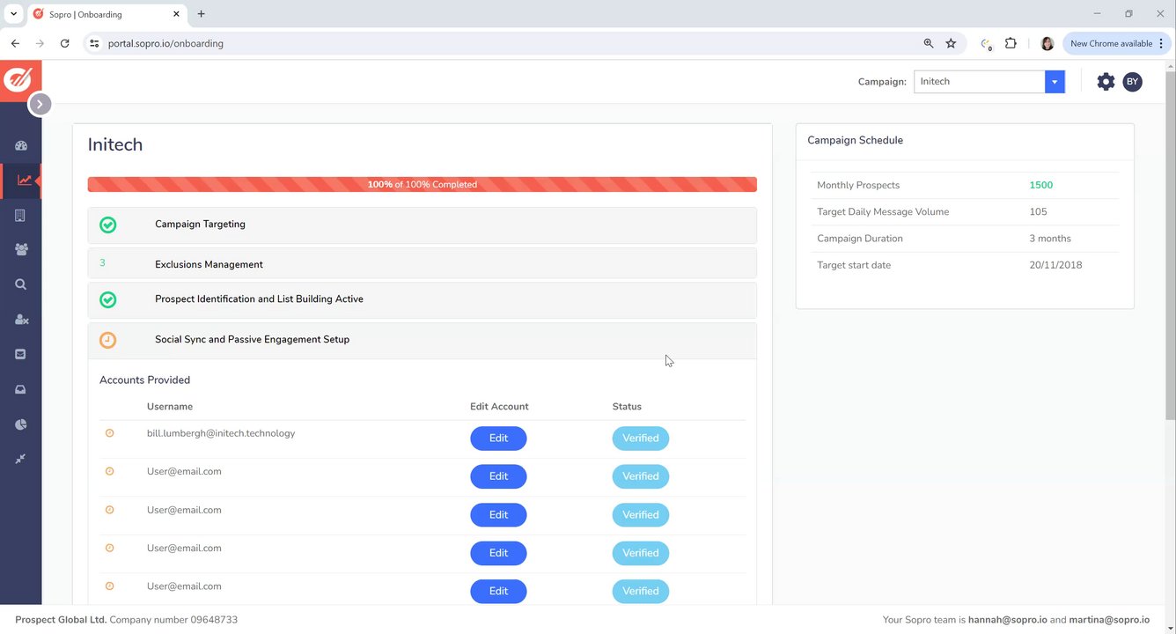Open the people group icon in the sidebar

(x=21, y=250)
